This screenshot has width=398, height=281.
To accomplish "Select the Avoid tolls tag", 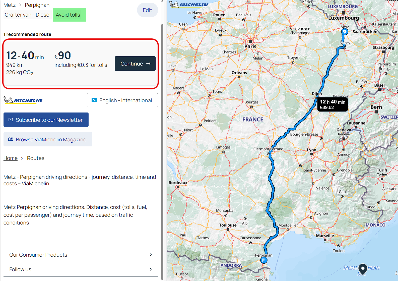I will pos(70,15).
